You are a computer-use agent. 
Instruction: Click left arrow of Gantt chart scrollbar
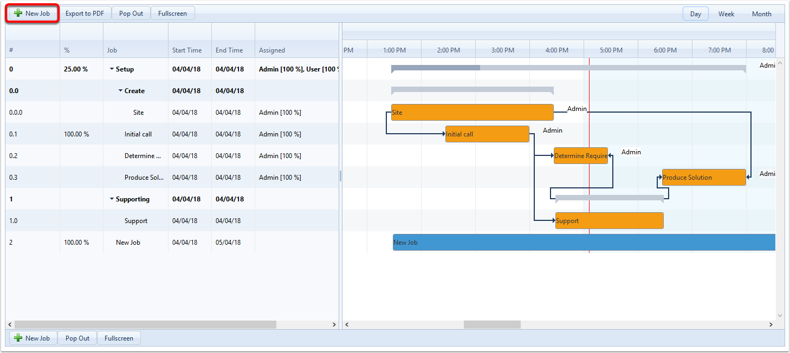[347, 324]
